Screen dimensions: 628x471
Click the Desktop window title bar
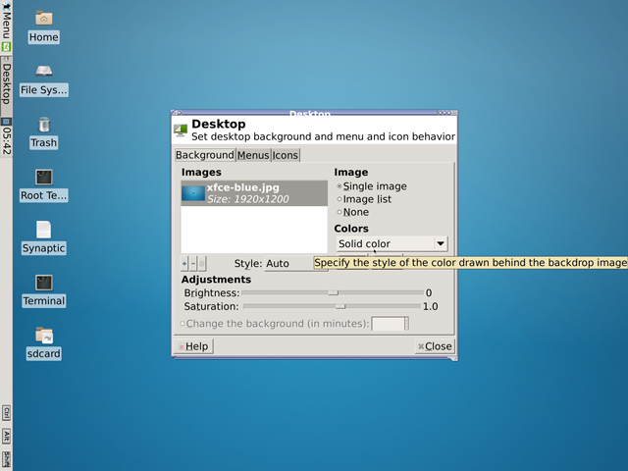coord(310,113)
